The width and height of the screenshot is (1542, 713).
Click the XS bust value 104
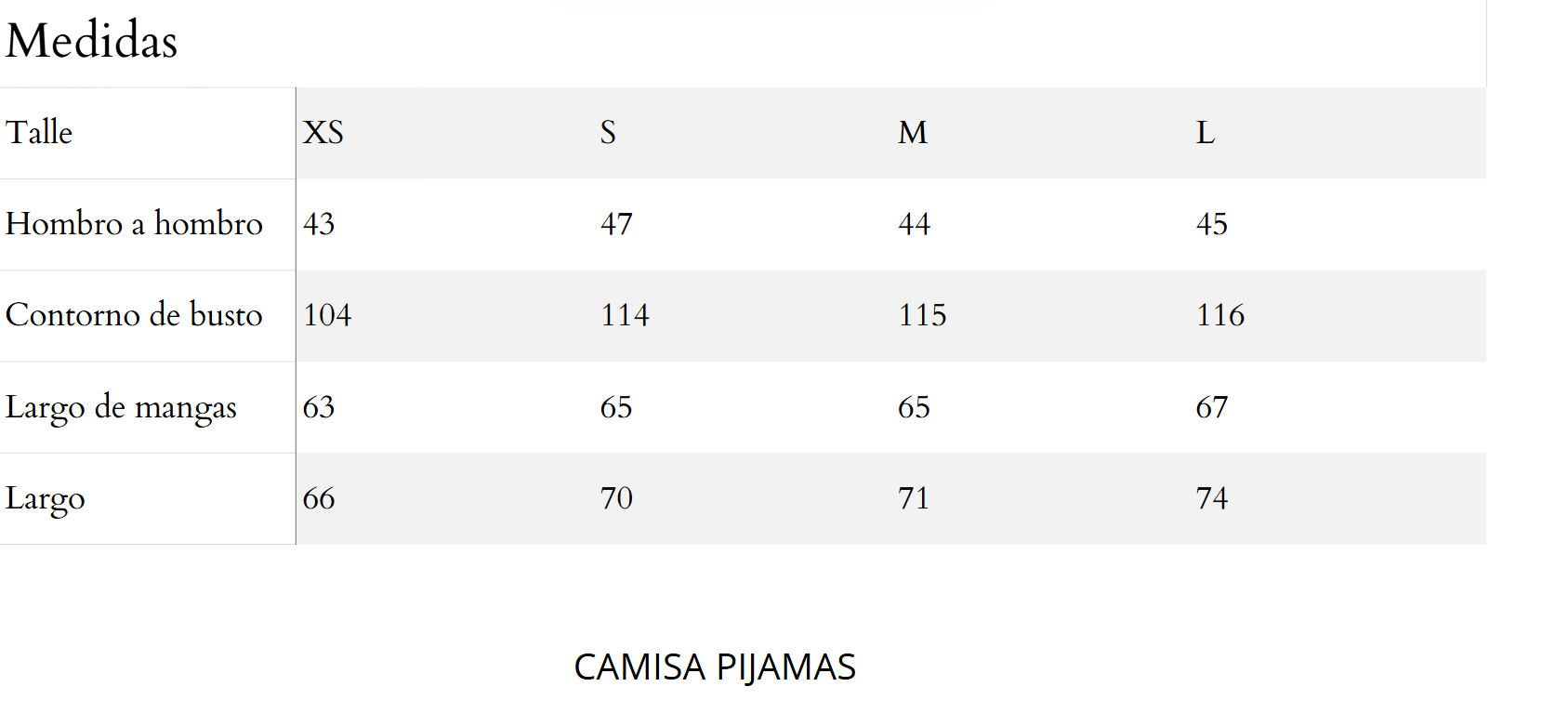pyautogui.click(x=327, y=314)
